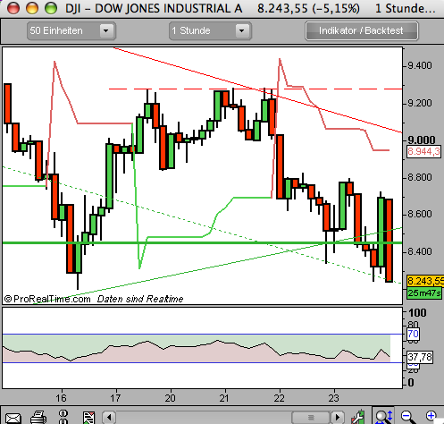The width and height of the screenshot is (444, 424).
Task: Click the RSI scale label 100
Action: click(x=417, y=313)
